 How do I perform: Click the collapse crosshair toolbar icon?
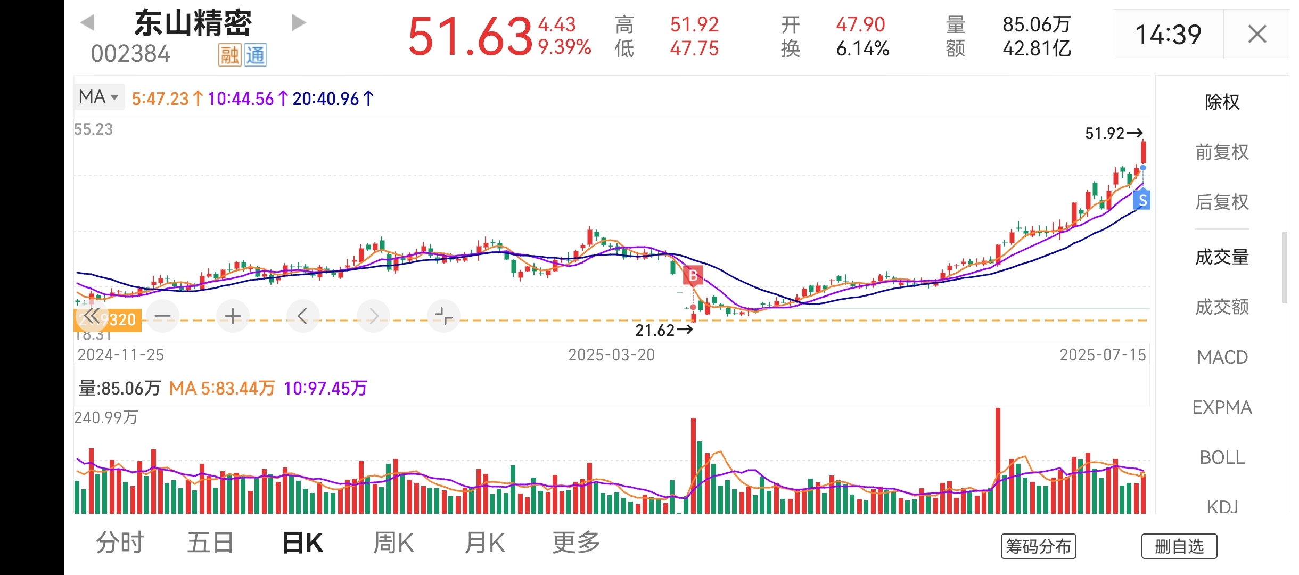(x=443, y=316)
